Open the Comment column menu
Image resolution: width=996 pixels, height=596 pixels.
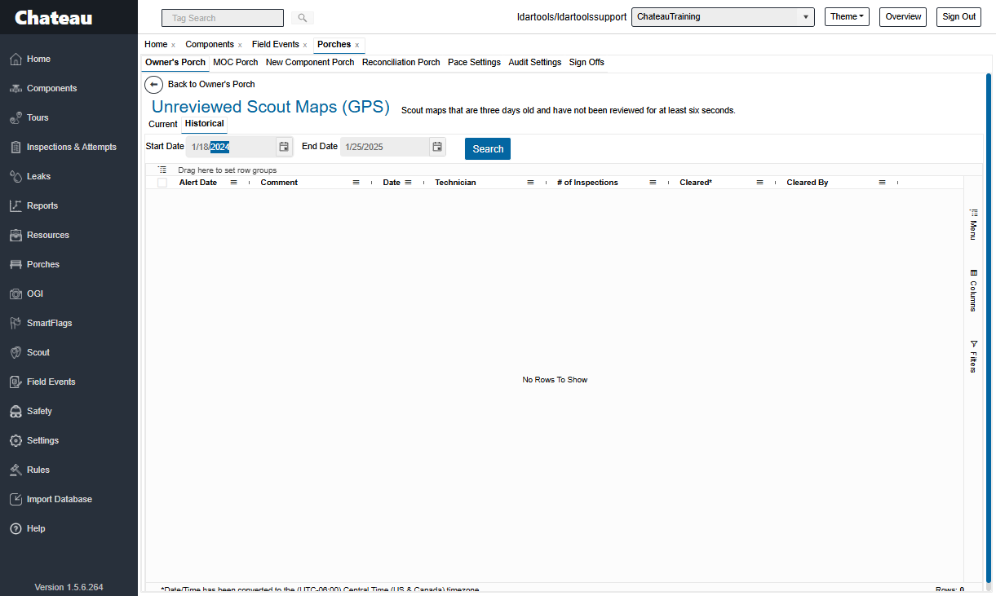click(x=356, y=183)
